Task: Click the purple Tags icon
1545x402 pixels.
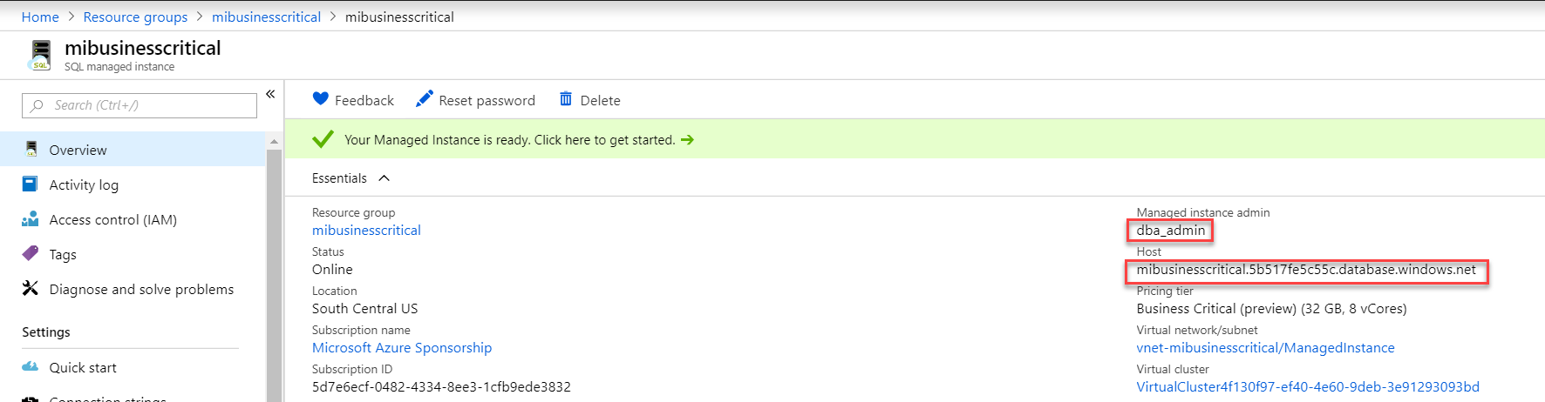Action: (x=31, y=253)
